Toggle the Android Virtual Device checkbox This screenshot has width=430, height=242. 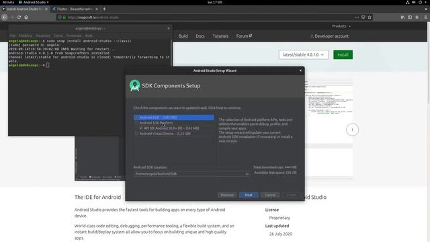(136, 134)
